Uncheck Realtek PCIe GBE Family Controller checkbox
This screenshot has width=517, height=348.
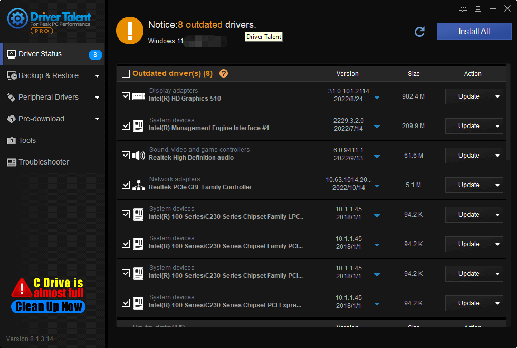(126, 185)
